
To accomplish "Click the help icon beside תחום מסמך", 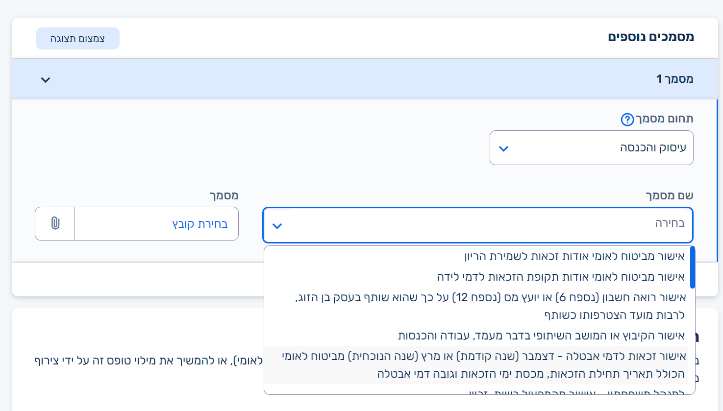I will tap(627, 120).
